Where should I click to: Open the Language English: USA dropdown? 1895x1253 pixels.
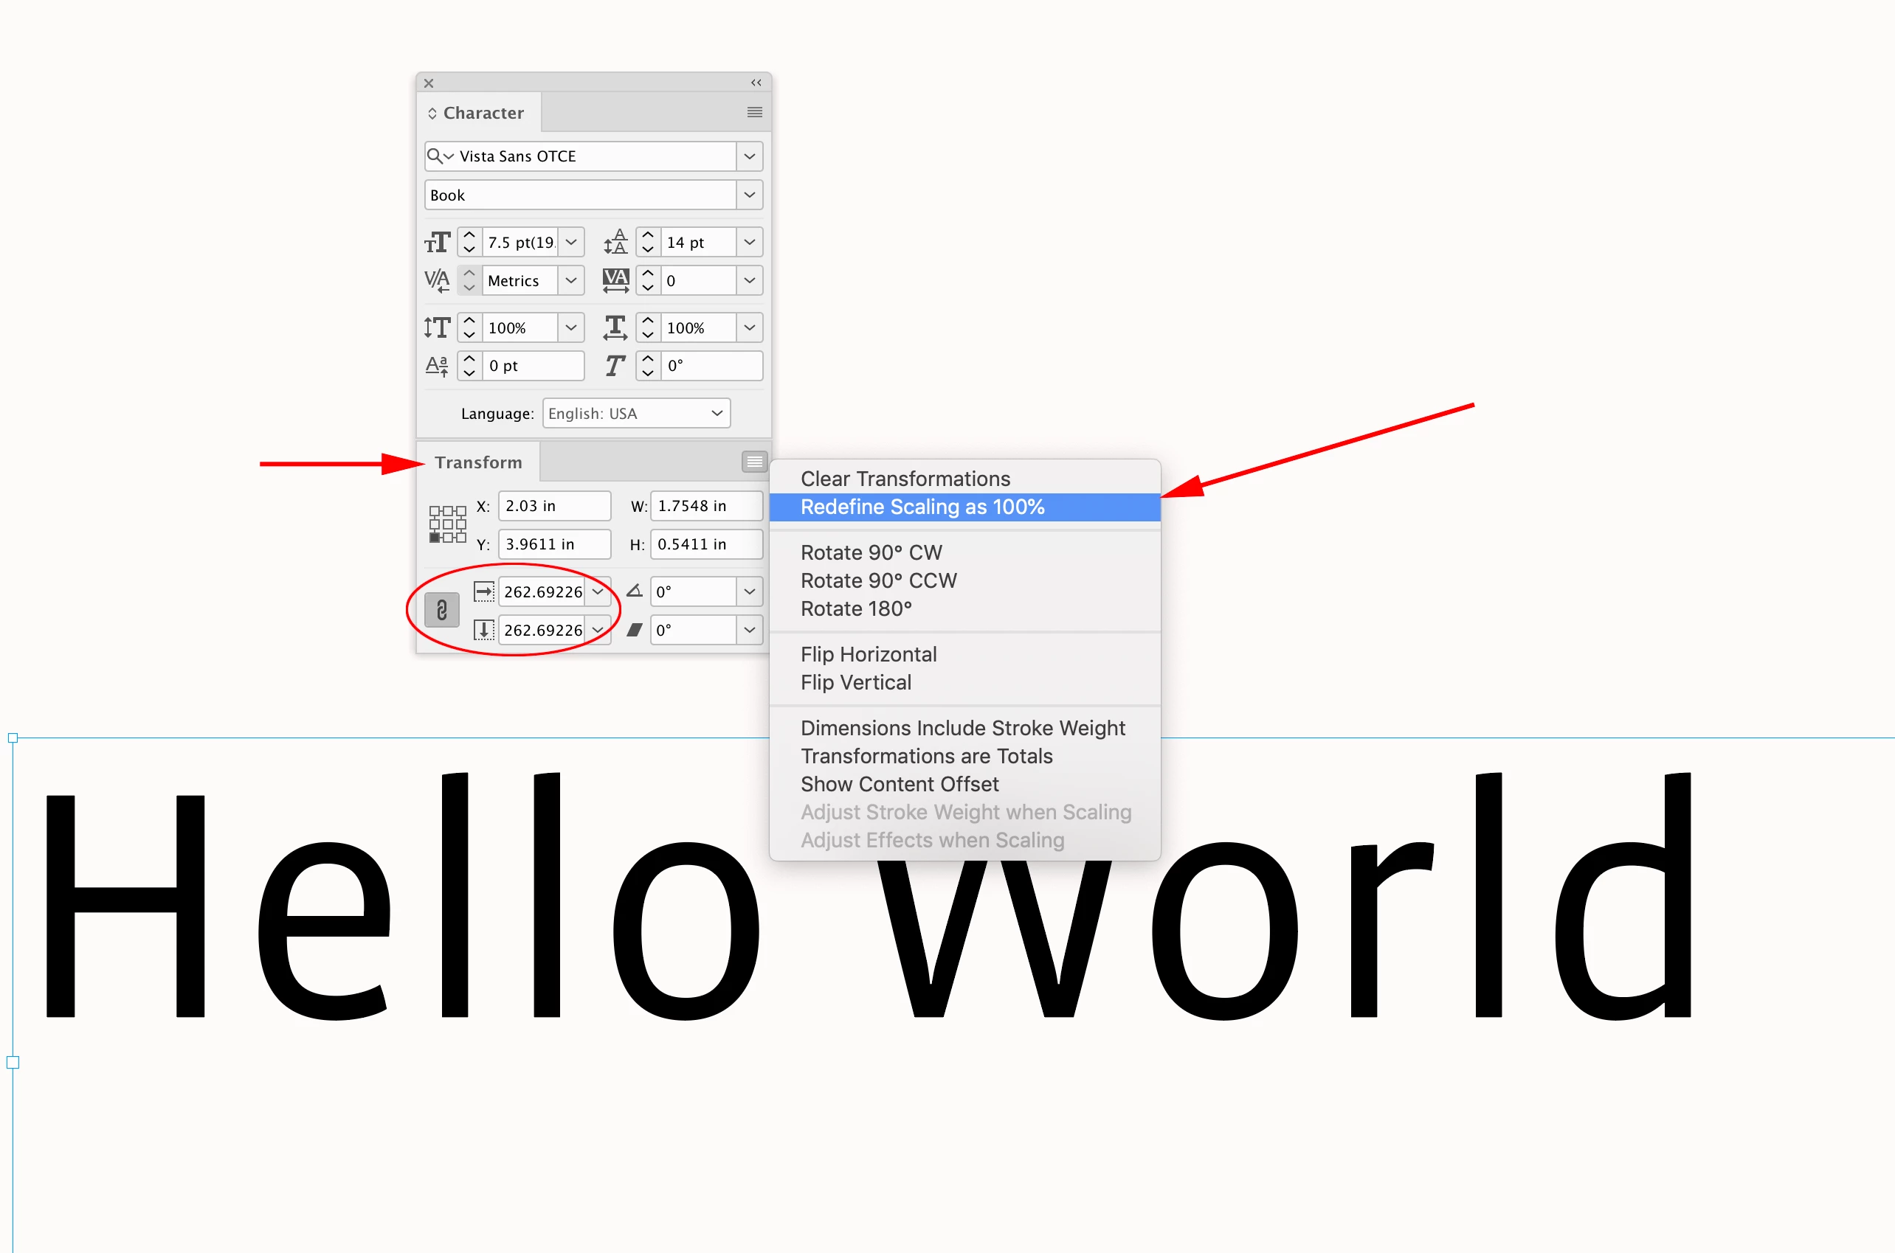(x=637, y=413)
